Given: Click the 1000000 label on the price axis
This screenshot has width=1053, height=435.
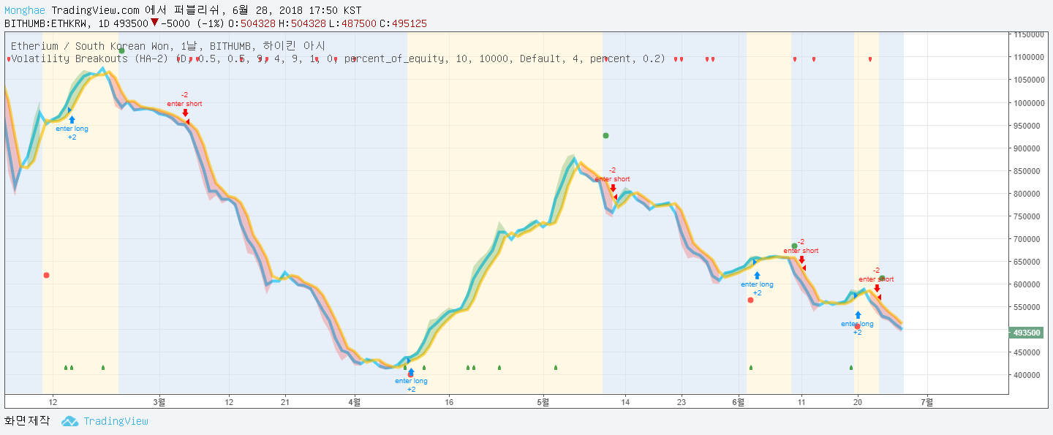Looking at the screenshot, I should 1033,103.
